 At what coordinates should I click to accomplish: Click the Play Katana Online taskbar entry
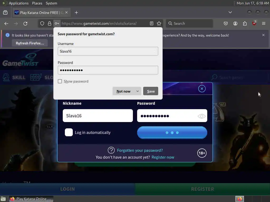pos(31,199)
